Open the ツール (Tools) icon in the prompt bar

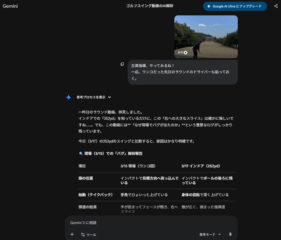coord(83,235)
